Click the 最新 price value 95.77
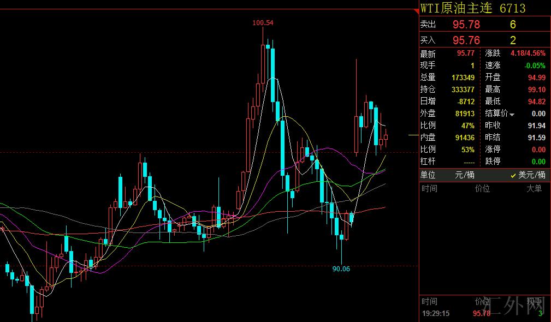 point(466,53)
